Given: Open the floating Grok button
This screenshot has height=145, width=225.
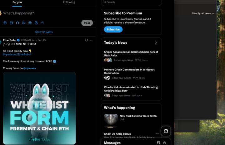Looking at the screenshot, I should 166,131.
